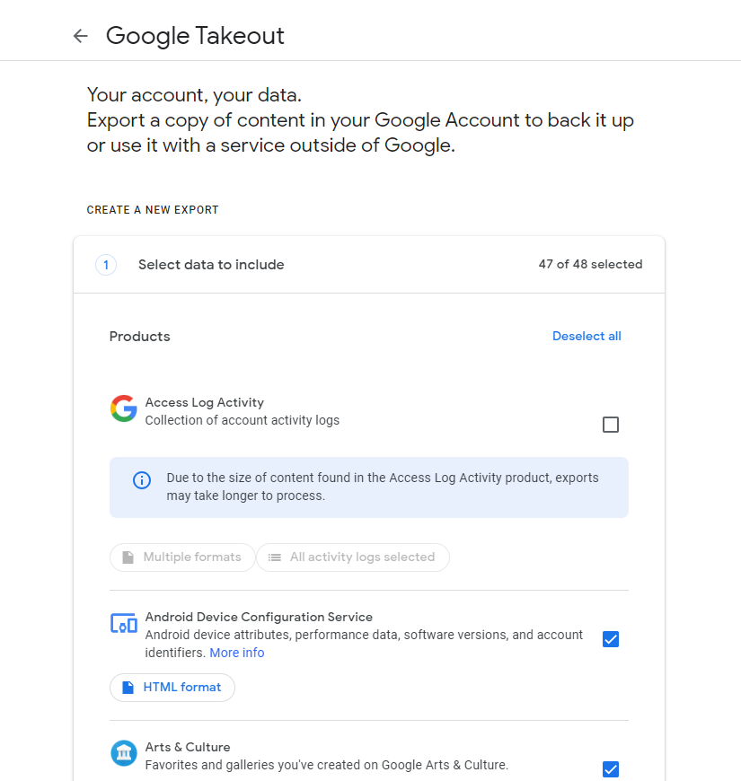741x781 pixels.
Task: Check the Access Log Activity checkbox
Action: point(611,425)
